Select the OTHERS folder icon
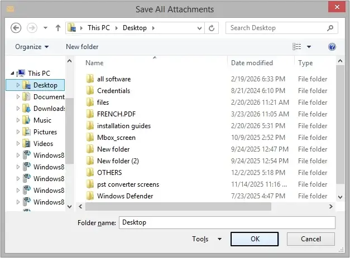 [x=90, y=172]
